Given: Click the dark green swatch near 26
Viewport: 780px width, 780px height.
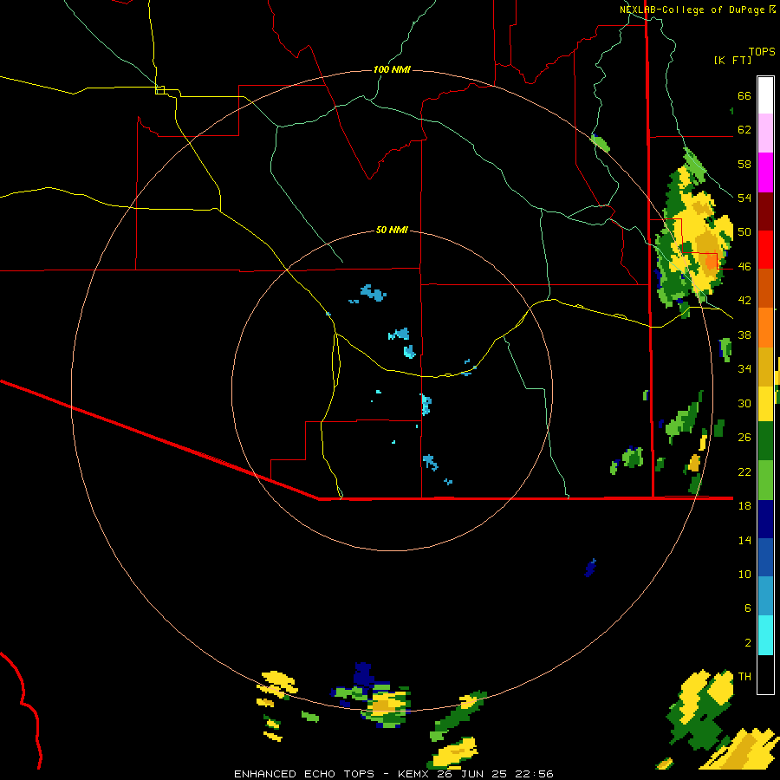Looking at the screenshot, I should coord(765,441).
